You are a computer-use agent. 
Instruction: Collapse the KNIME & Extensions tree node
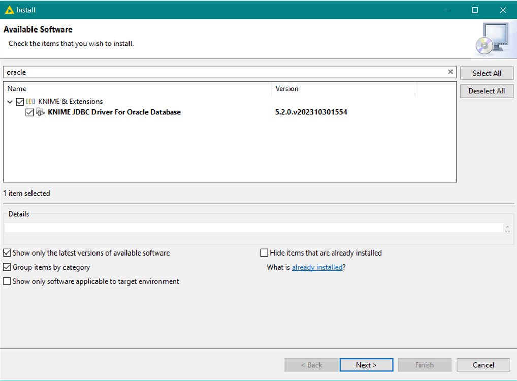tap(10, 101)
